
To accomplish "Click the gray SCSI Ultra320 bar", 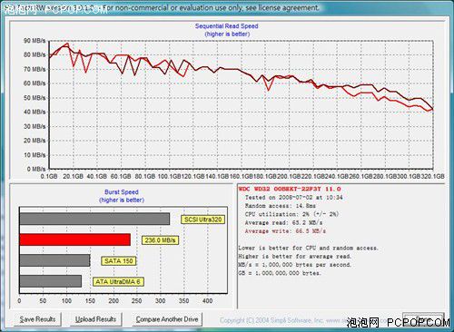I will click(94, 219).
